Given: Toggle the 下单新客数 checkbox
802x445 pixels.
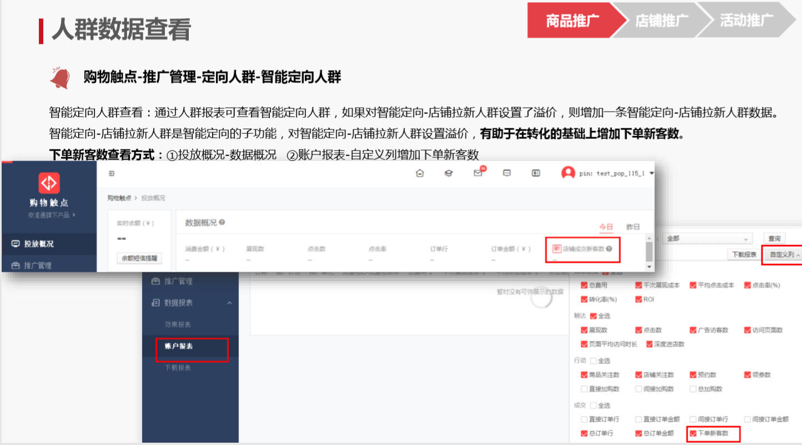Looking at the screenshot, I should [x=693, y=433].
